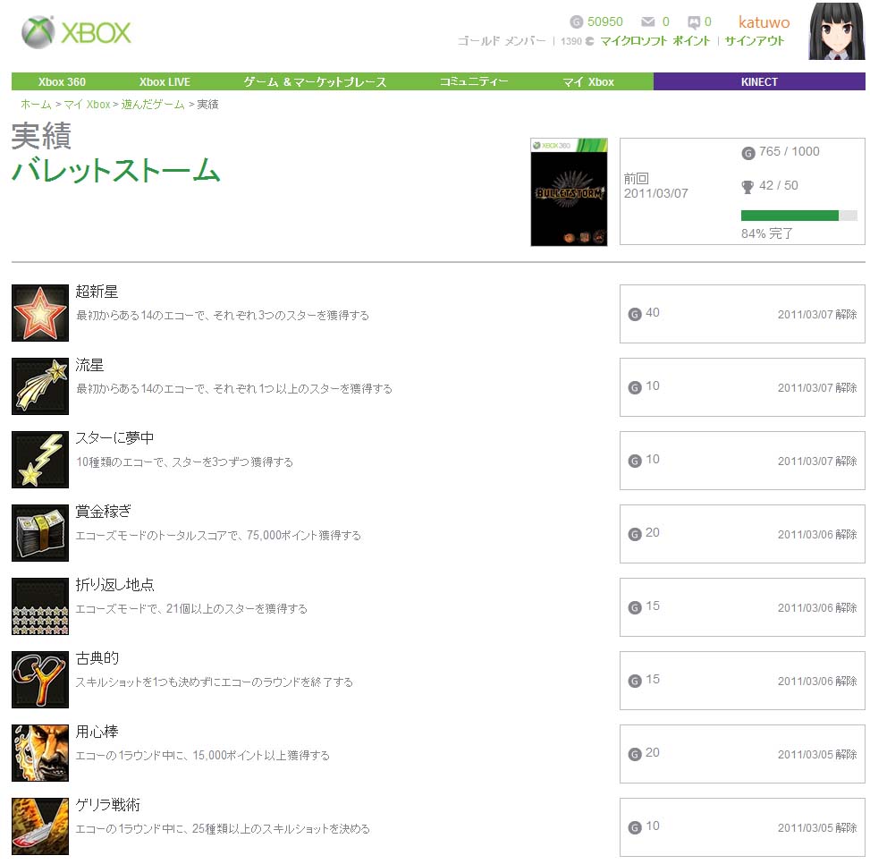
Task: Click the ゲリラ戦術 camouflage knife icon
Action: tap(40, 826)
